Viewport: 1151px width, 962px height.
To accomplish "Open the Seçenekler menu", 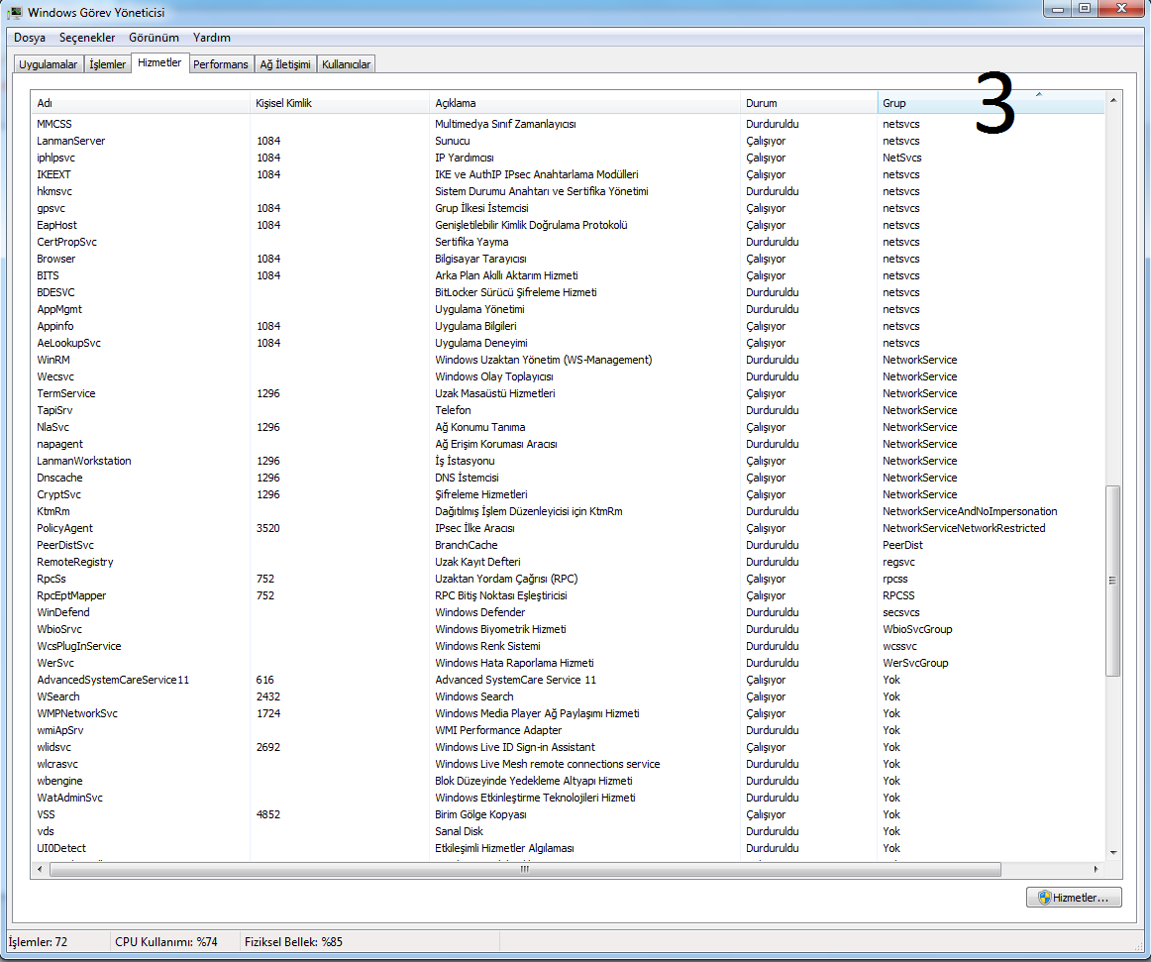I will tap(87, 38).
